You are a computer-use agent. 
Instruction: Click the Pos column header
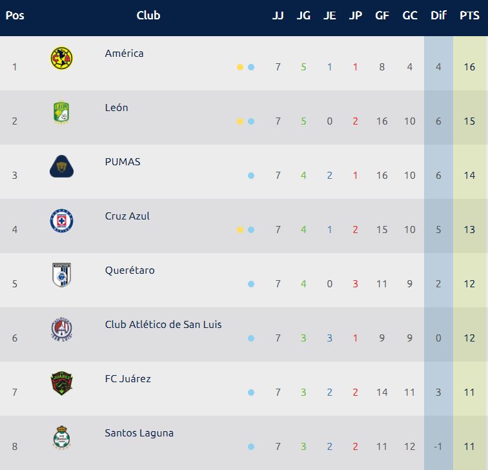[x=15, y=15]
